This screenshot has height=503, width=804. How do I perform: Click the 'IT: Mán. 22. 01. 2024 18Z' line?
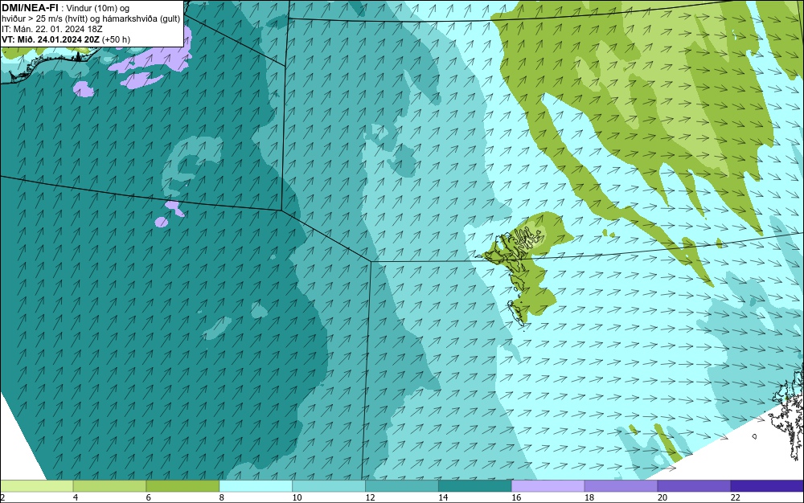[x=51, y=29]
